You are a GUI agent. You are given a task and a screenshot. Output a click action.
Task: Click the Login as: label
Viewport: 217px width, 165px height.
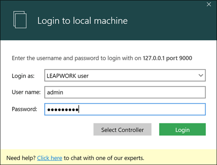pyautogui.click(x=23, y=76)
